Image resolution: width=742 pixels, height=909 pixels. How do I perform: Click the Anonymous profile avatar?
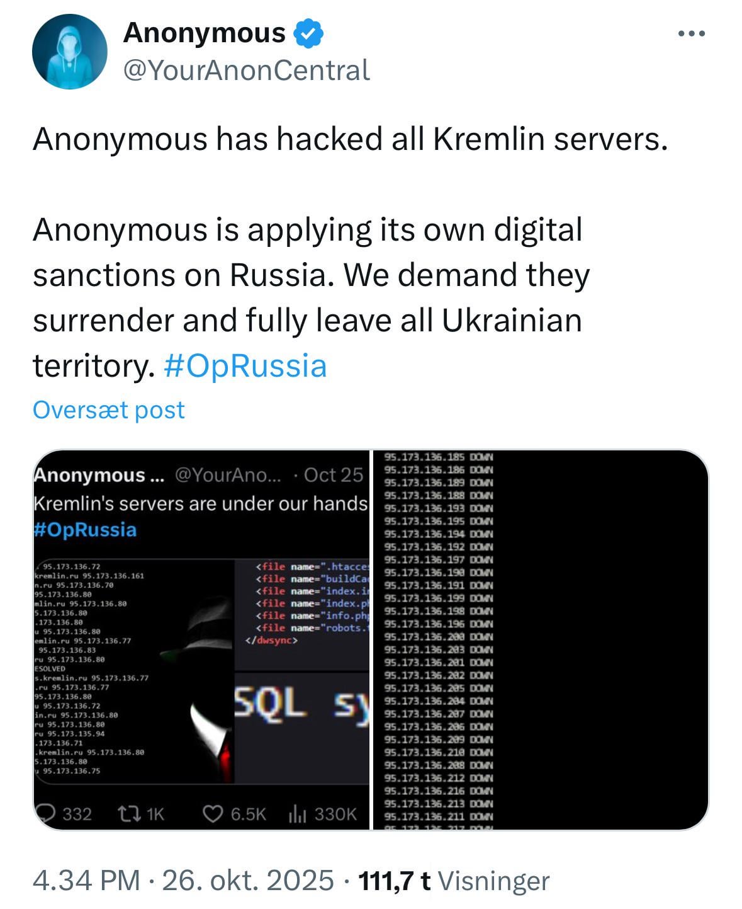pyautogui.click(x=70, y=52)
